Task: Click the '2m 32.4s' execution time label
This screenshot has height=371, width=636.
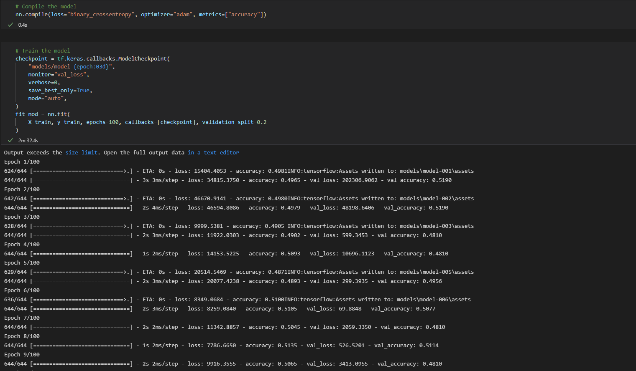Action: point(28,140)
